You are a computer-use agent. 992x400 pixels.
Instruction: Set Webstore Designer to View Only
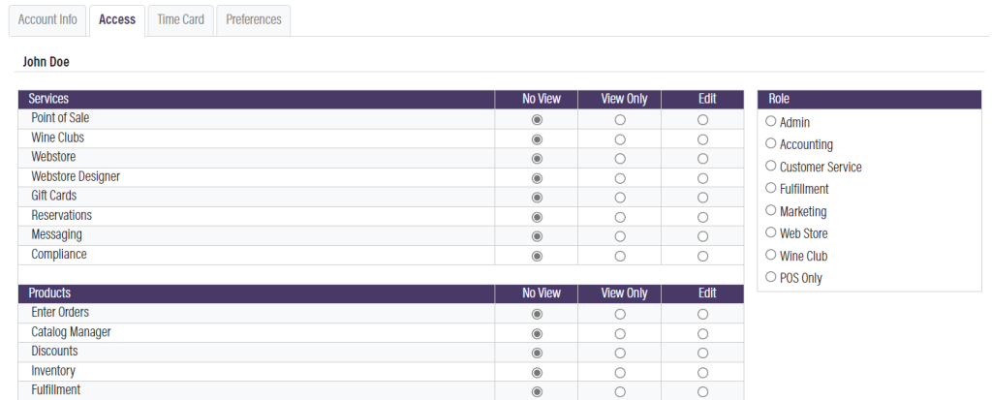pyautogui.click(x=620, y=177)
